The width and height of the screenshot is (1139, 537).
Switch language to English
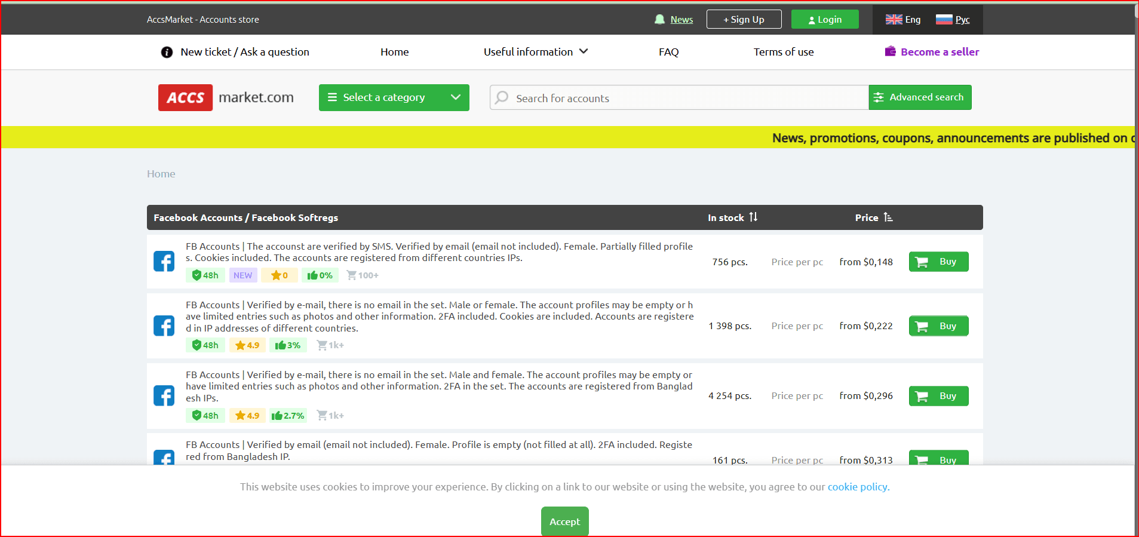point(902,20)
